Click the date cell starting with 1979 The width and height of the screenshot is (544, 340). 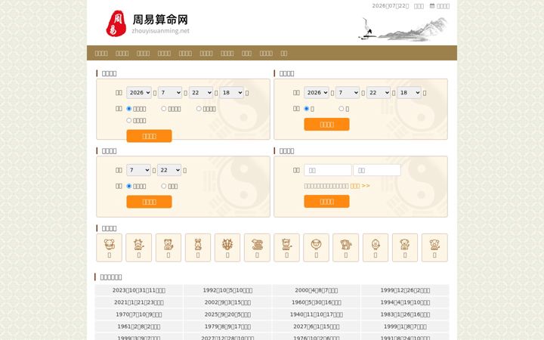(x=227, y=326)
